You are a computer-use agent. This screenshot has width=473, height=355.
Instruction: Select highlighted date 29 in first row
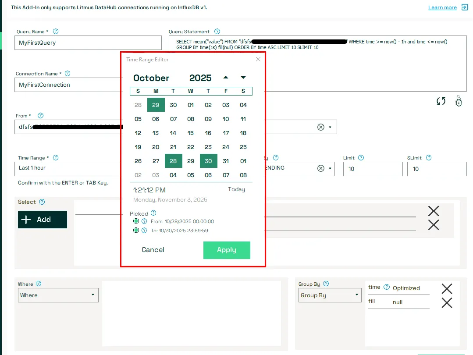(156, 105)
